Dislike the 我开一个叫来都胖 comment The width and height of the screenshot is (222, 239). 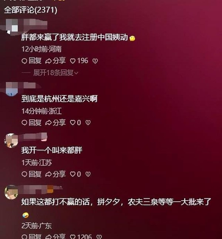[88, 174]
